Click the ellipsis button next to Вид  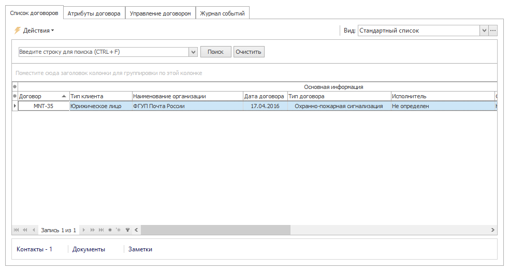coord(493,31)
